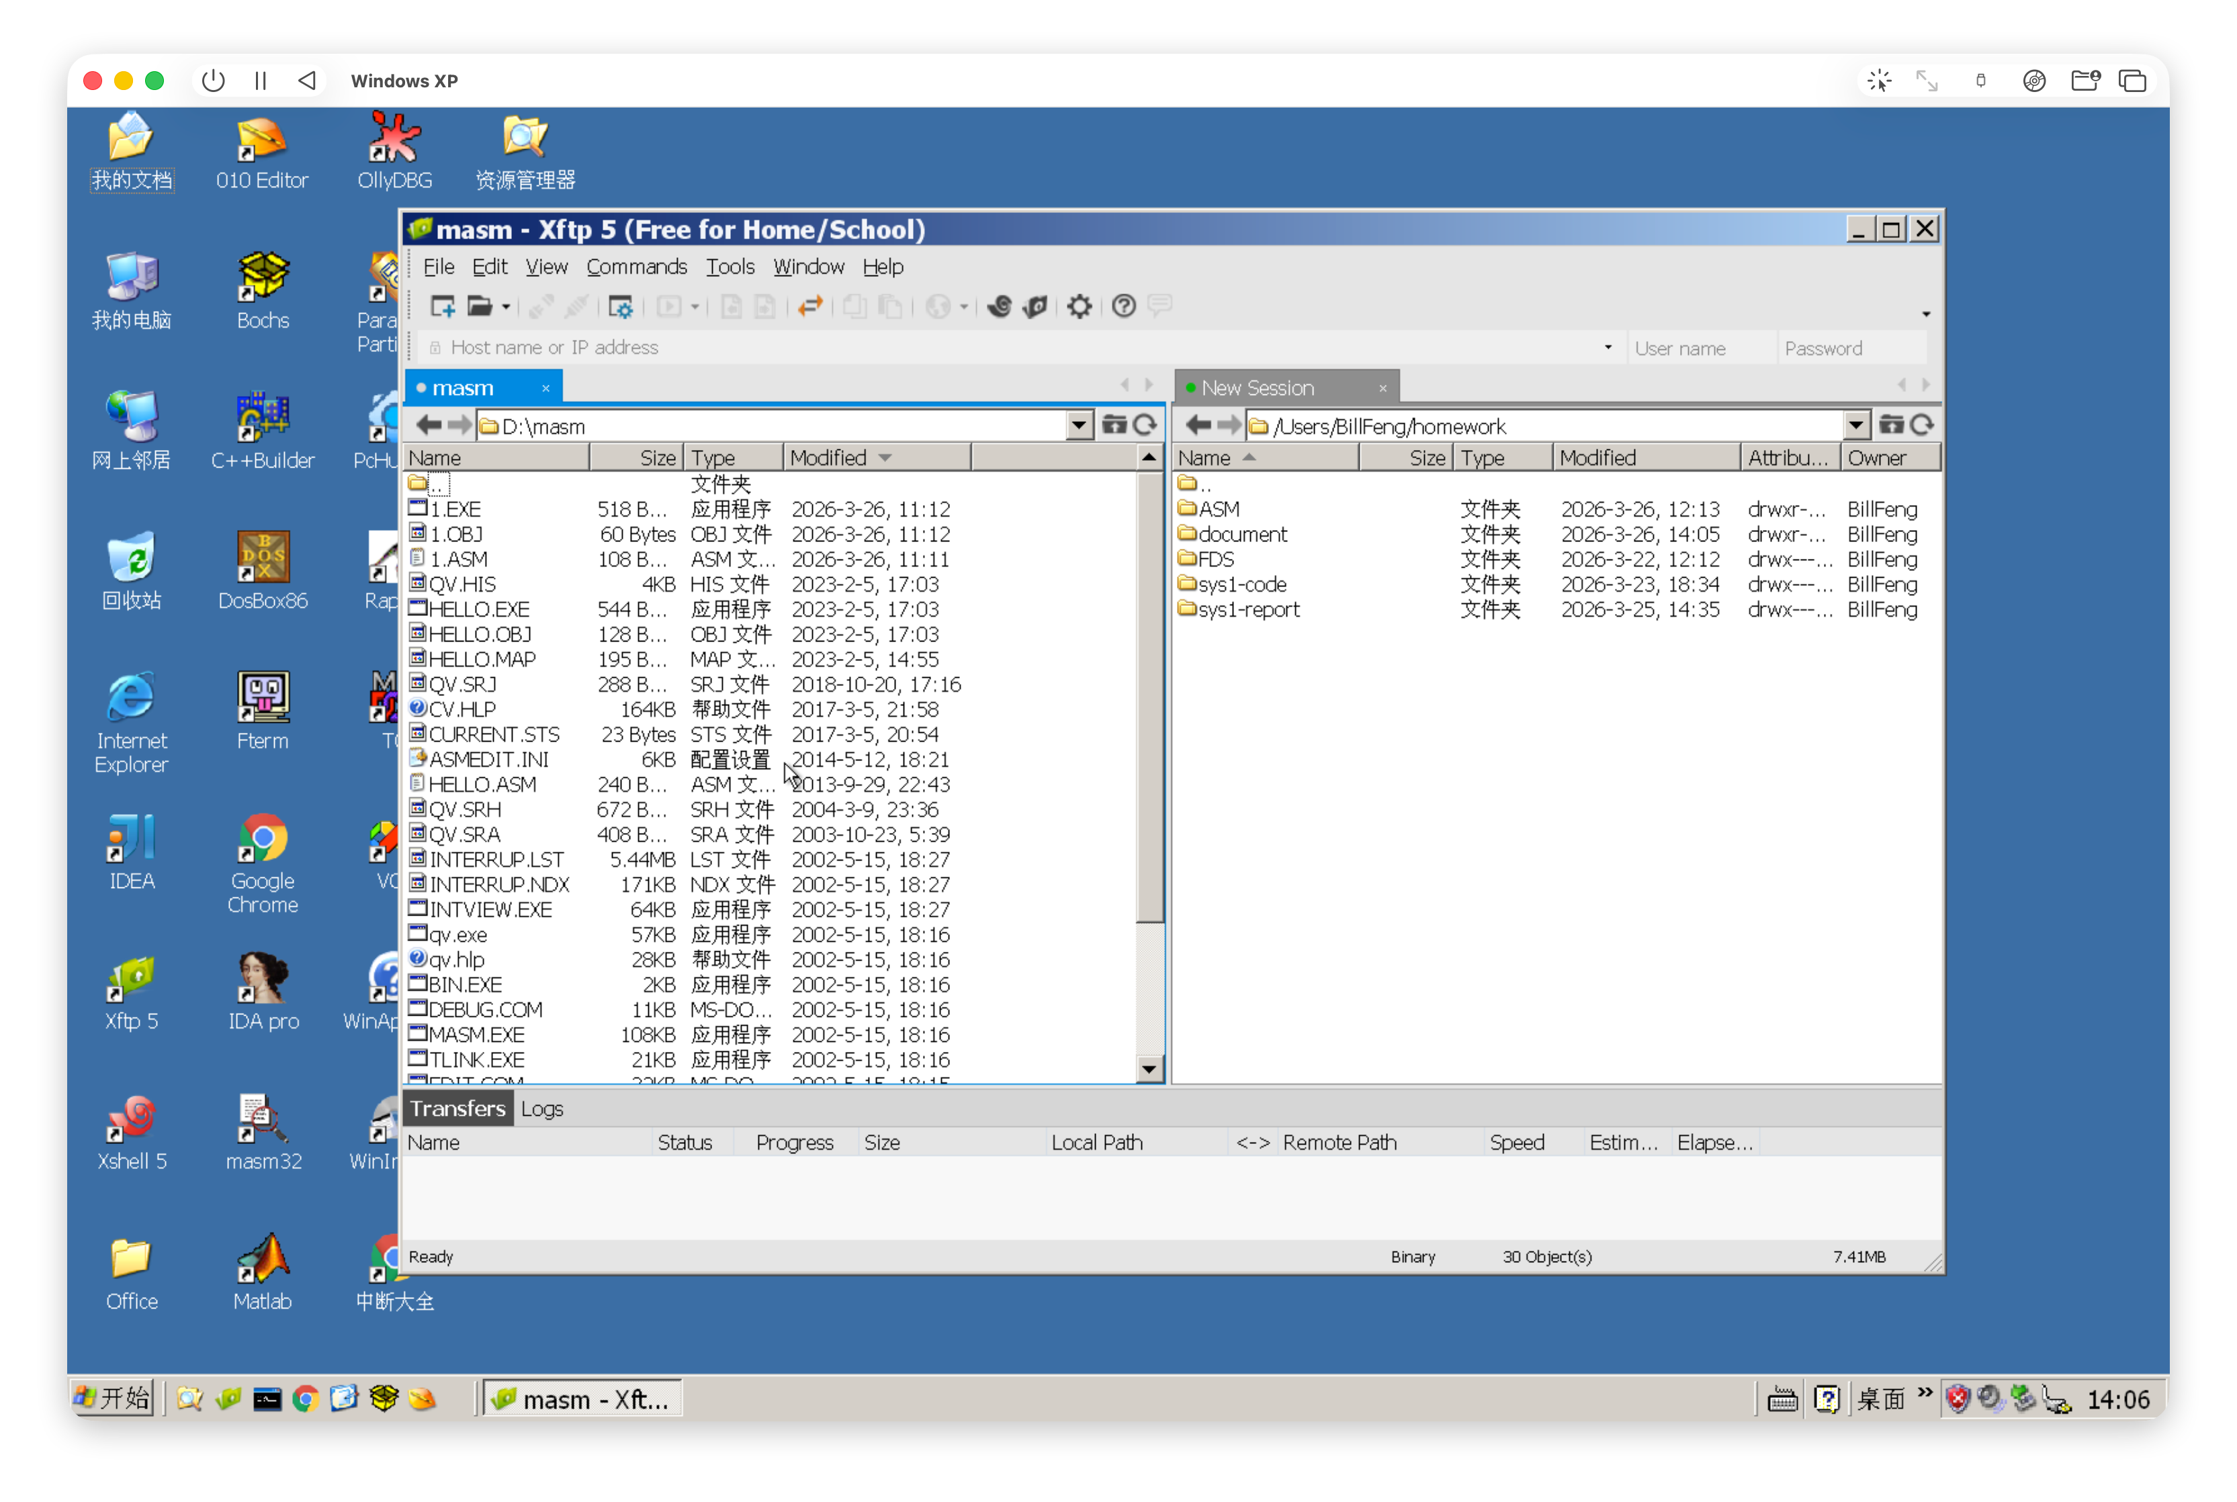Open the View menu

click(546, 266)
